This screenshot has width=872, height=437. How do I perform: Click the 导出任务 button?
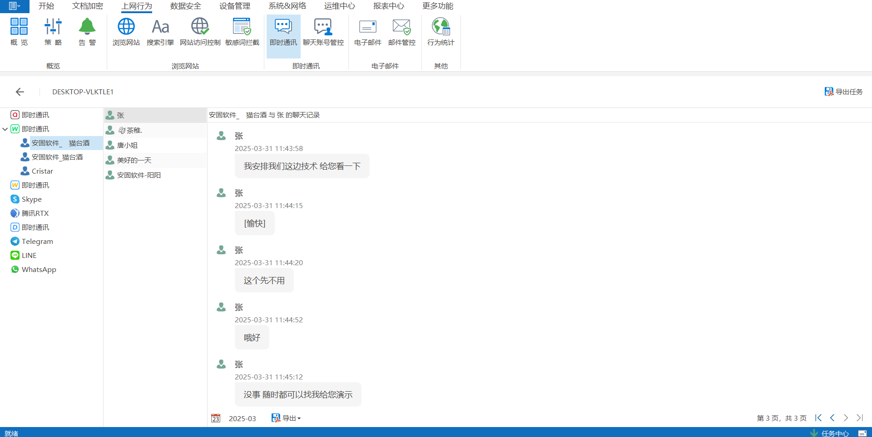pyautogui.click(x=843, y=92)
